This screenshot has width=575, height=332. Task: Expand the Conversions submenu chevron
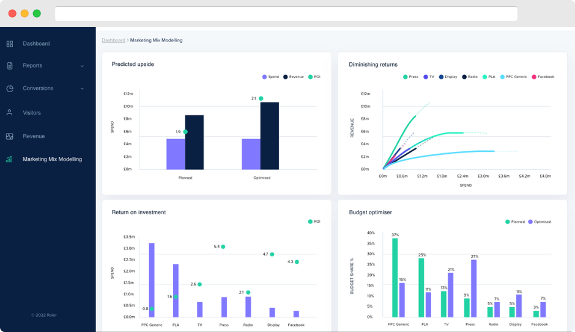pyautogui.click(x=82, y=88)
